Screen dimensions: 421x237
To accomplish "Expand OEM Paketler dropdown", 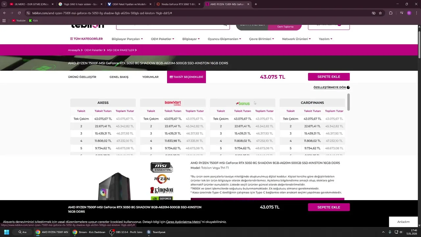I will (x=162, y=39).
